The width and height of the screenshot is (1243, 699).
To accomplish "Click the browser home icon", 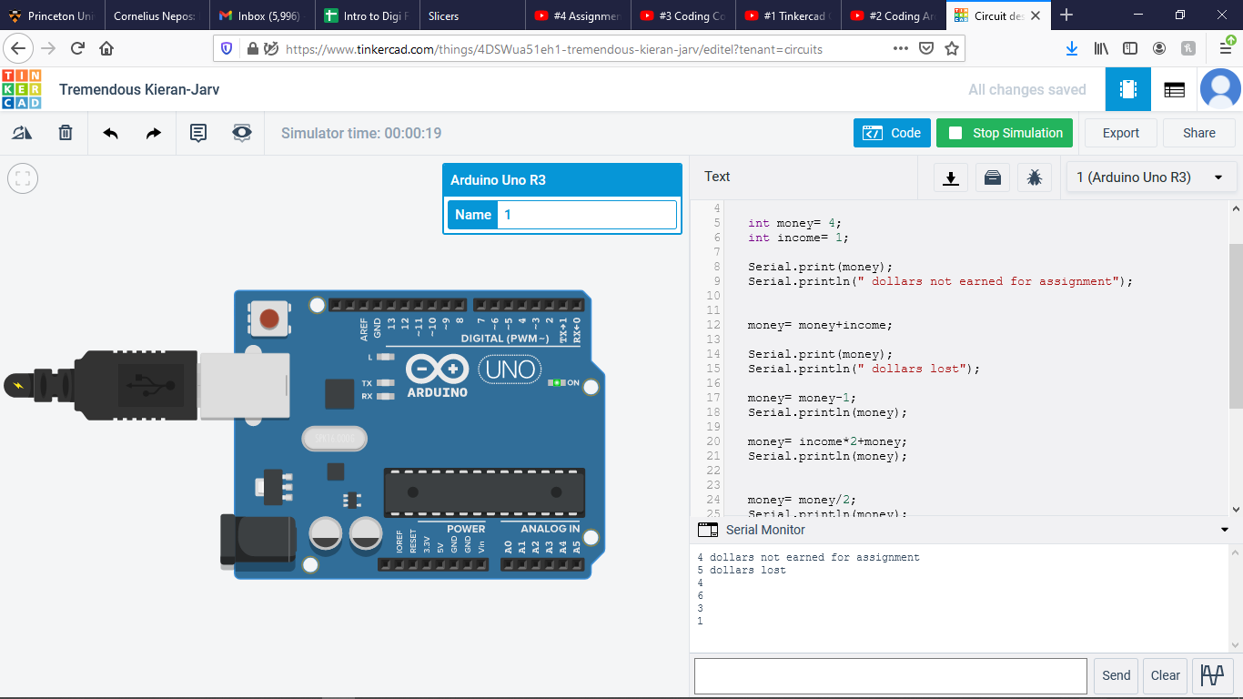I will [107, 48].
